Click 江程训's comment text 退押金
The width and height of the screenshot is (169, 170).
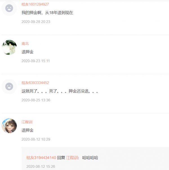click(27, 130)
